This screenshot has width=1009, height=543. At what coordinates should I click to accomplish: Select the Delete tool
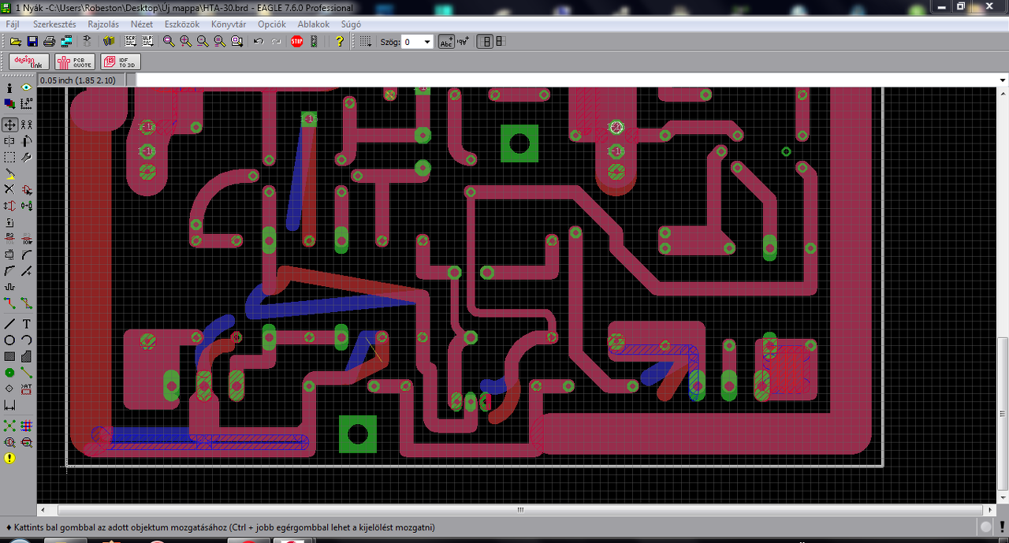[x=9, y=189]
